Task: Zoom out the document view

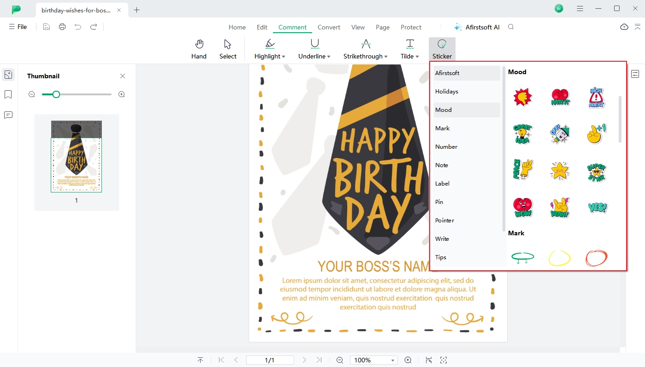Action: tap(340, 360)
